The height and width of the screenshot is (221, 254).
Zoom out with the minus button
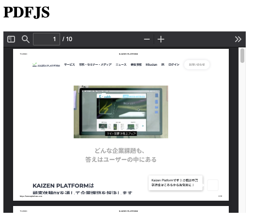point(147,39)
